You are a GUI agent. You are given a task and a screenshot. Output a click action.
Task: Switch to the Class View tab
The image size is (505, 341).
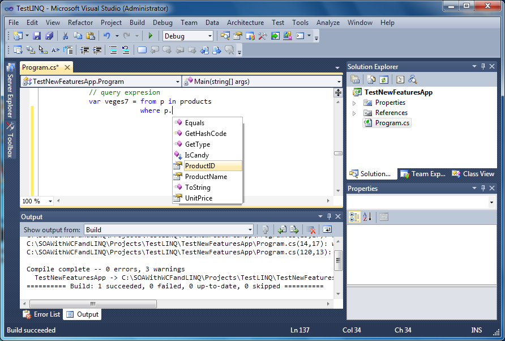473,174
